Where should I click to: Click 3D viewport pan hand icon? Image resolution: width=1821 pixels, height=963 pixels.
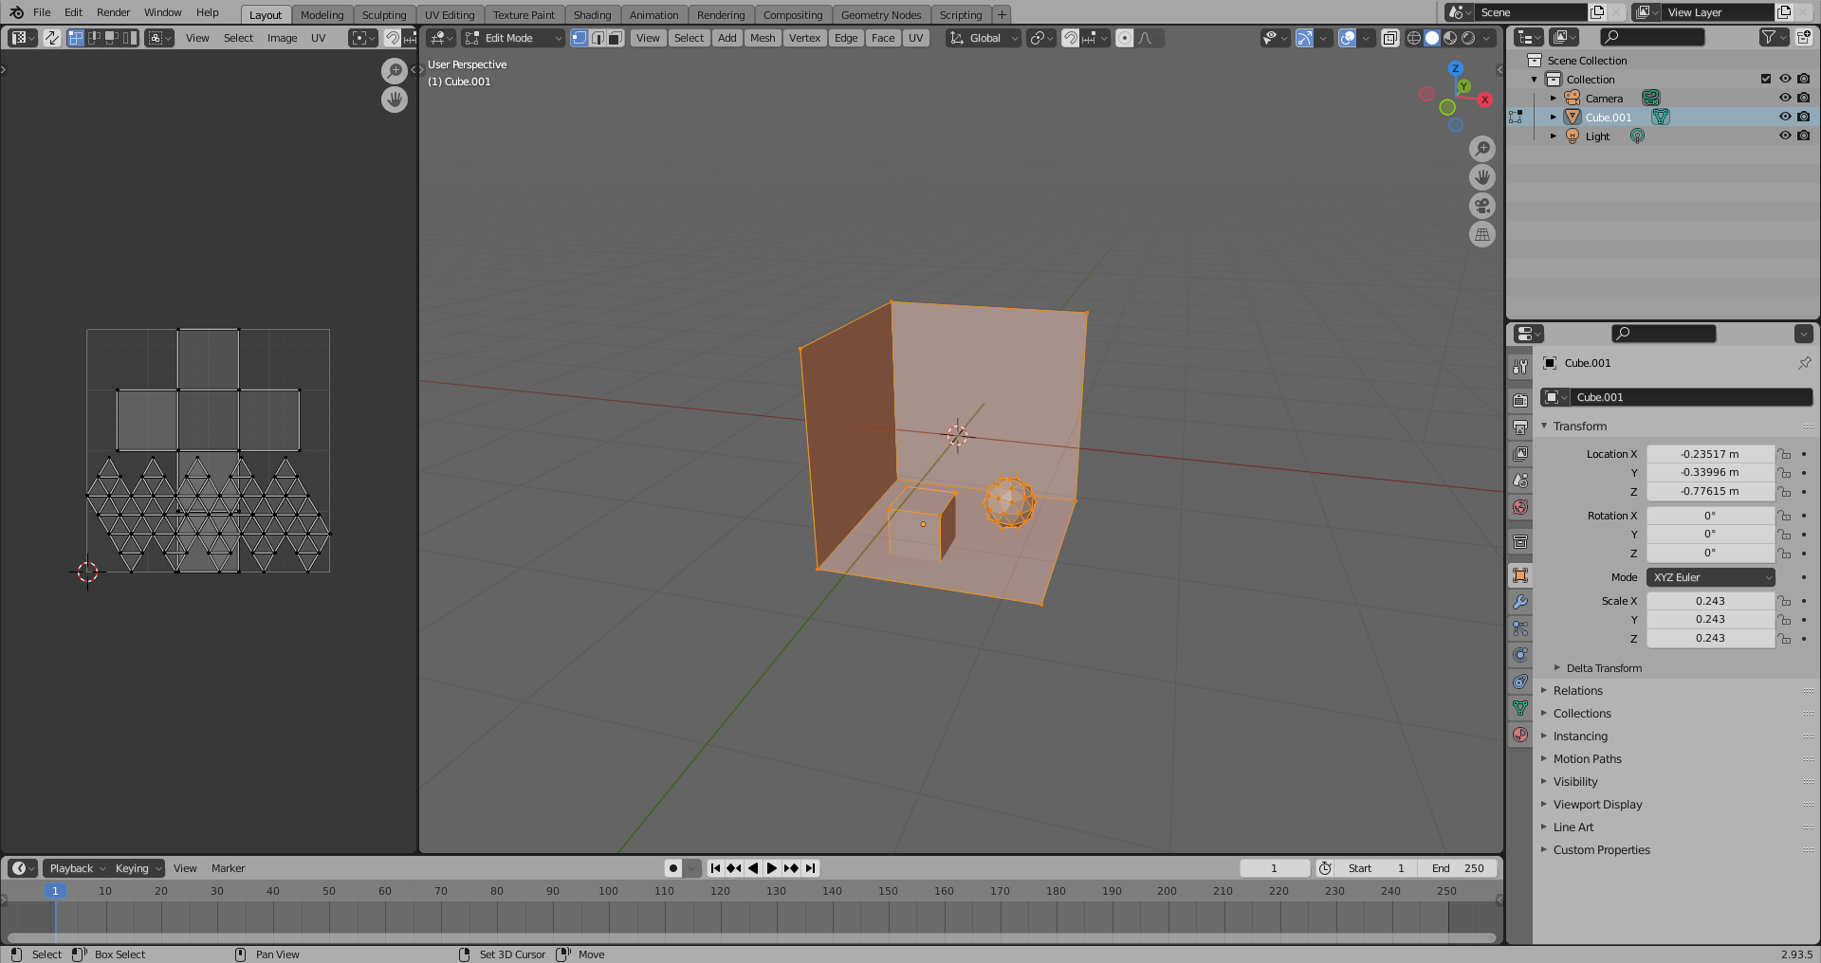(1482, 177)
